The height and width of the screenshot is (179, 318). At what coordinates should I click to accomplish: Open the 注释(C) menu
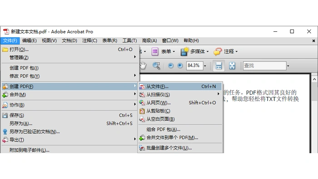point(89,41)
